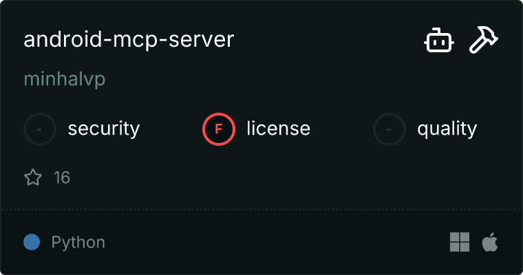Click the Windows platform icon

point(460,242)
